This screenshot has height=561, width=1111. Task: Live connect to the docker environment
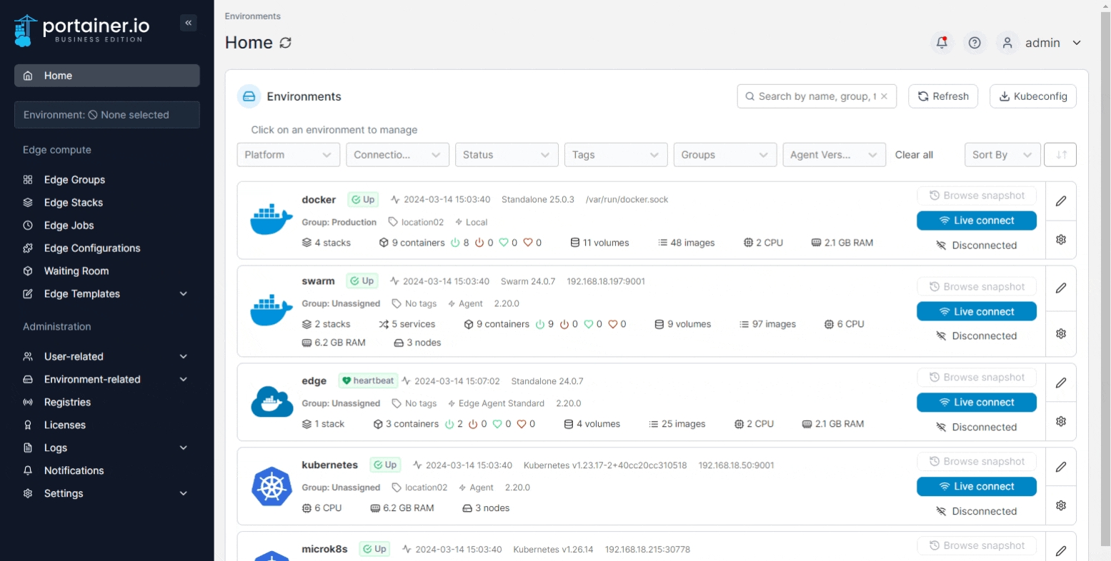pyautogui.click(x=977, y=221)
